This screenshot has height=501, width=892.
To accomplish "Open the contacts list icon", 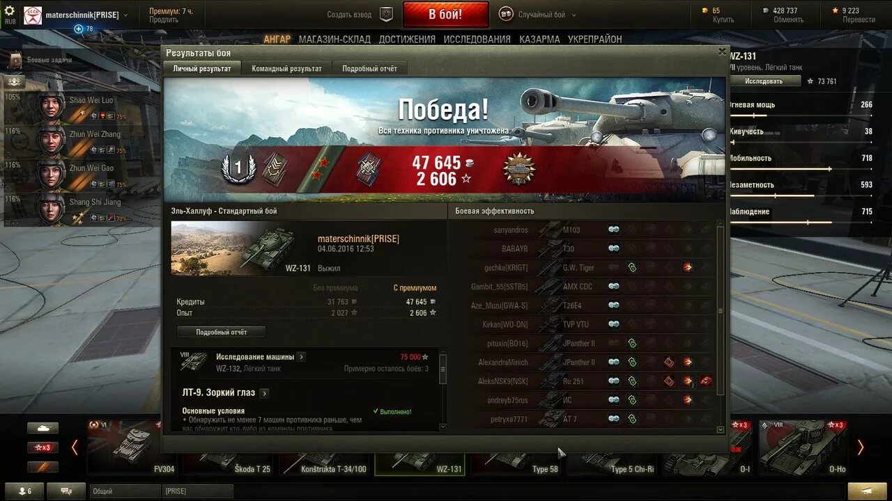I will click(x=23, y=491).
